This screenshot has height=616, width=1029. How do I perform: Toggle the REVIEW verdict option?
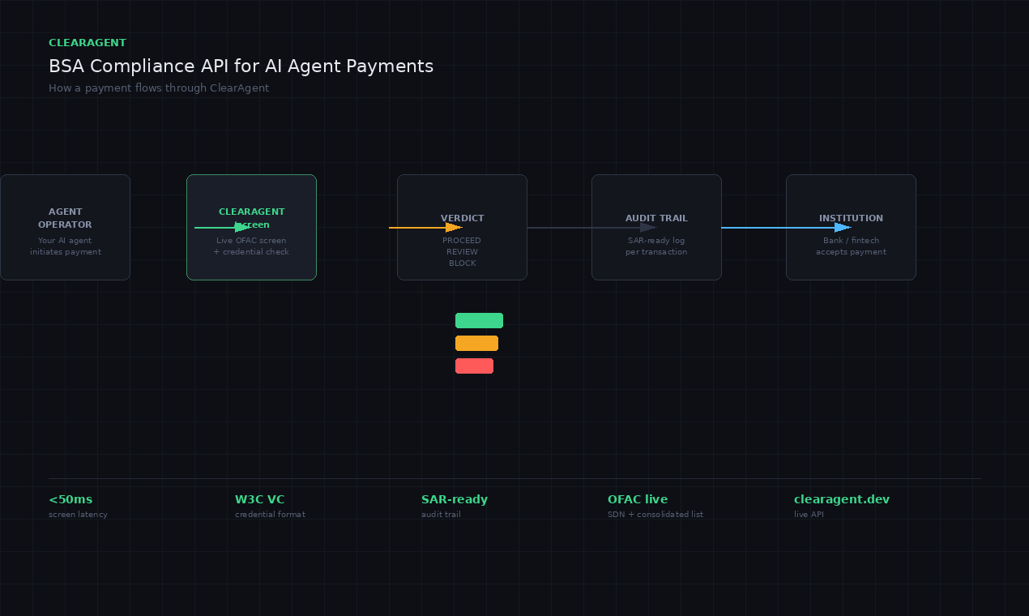point(462,251)
